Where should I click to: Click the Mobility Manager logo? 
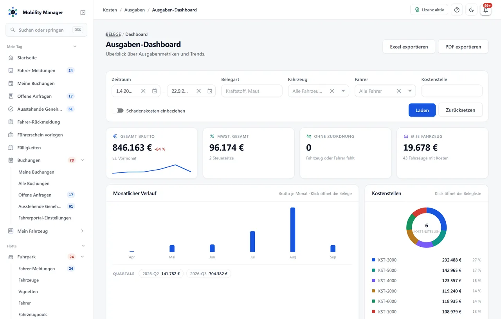[x=13, y=12]
